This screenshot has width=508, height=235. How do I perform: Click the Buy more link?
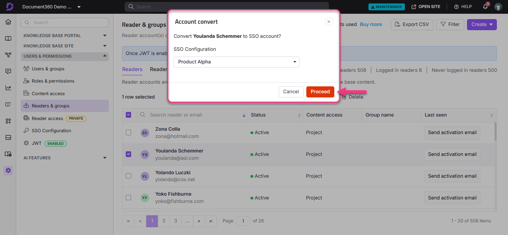pyautogui.click(x=371, y=24)
